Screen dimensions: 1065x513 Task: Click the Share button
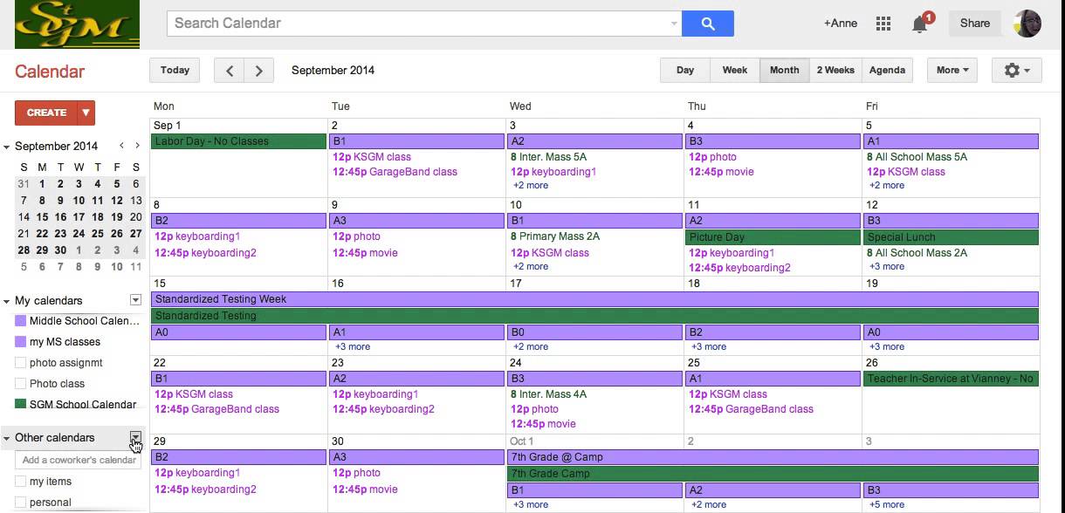[x=974, y=24]
